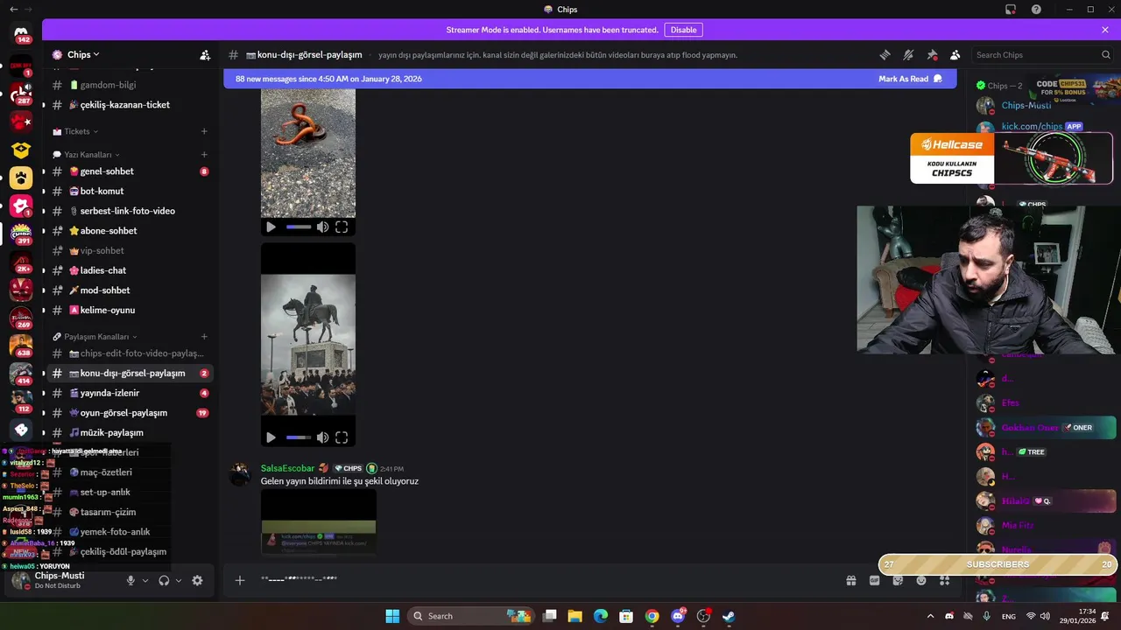Image resolution: width=1121 pixels, height=630 pixels.
Task: Add channel to Tickets category
Action: (204, 131)
